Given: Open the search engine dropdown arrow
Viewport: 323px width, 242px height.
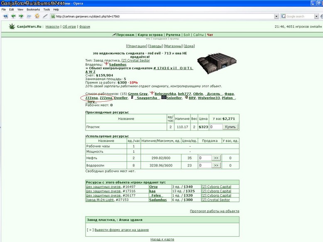Looking at the screenshot, I should coord(316,16).
